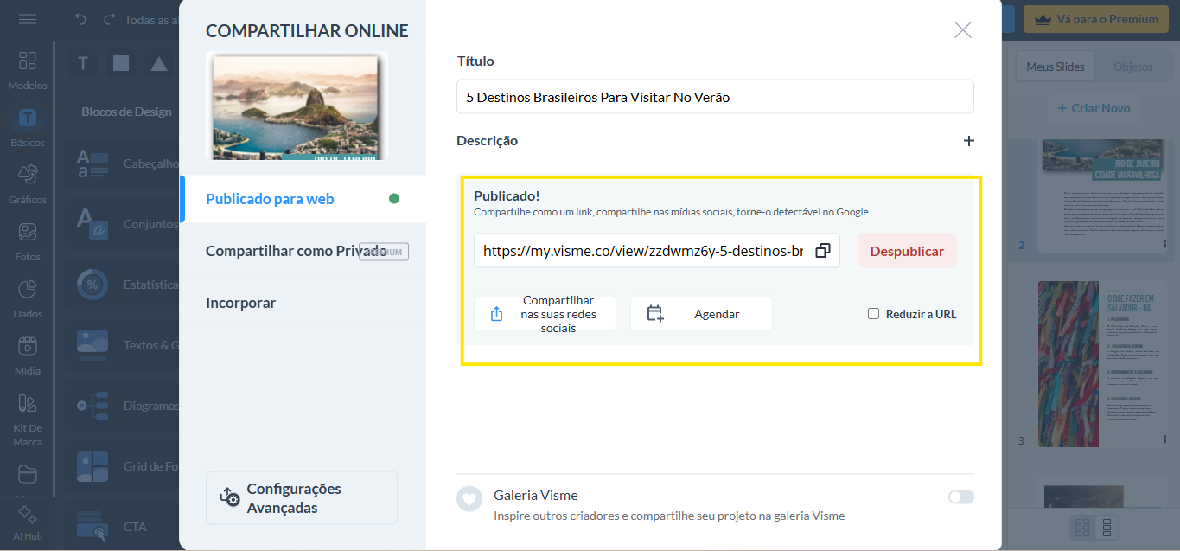Enable the Reduzir a URL checkbox
This screenshot has width=1180, height=551.
873,314
